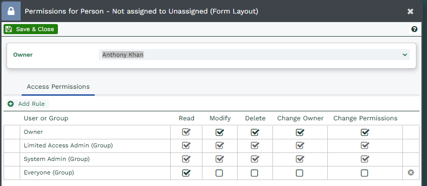Enable Delete for Everyone group
Image resolution: width=427 pixels, height=186 pixels.
[254, 173]
